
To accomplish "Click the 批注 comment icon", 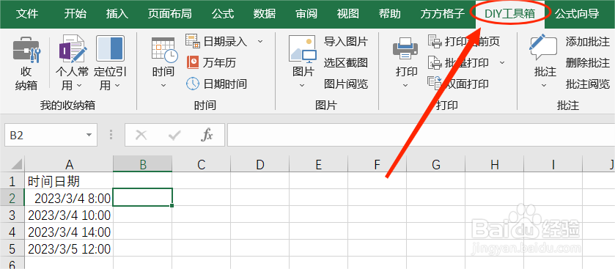I will (543, 48).
